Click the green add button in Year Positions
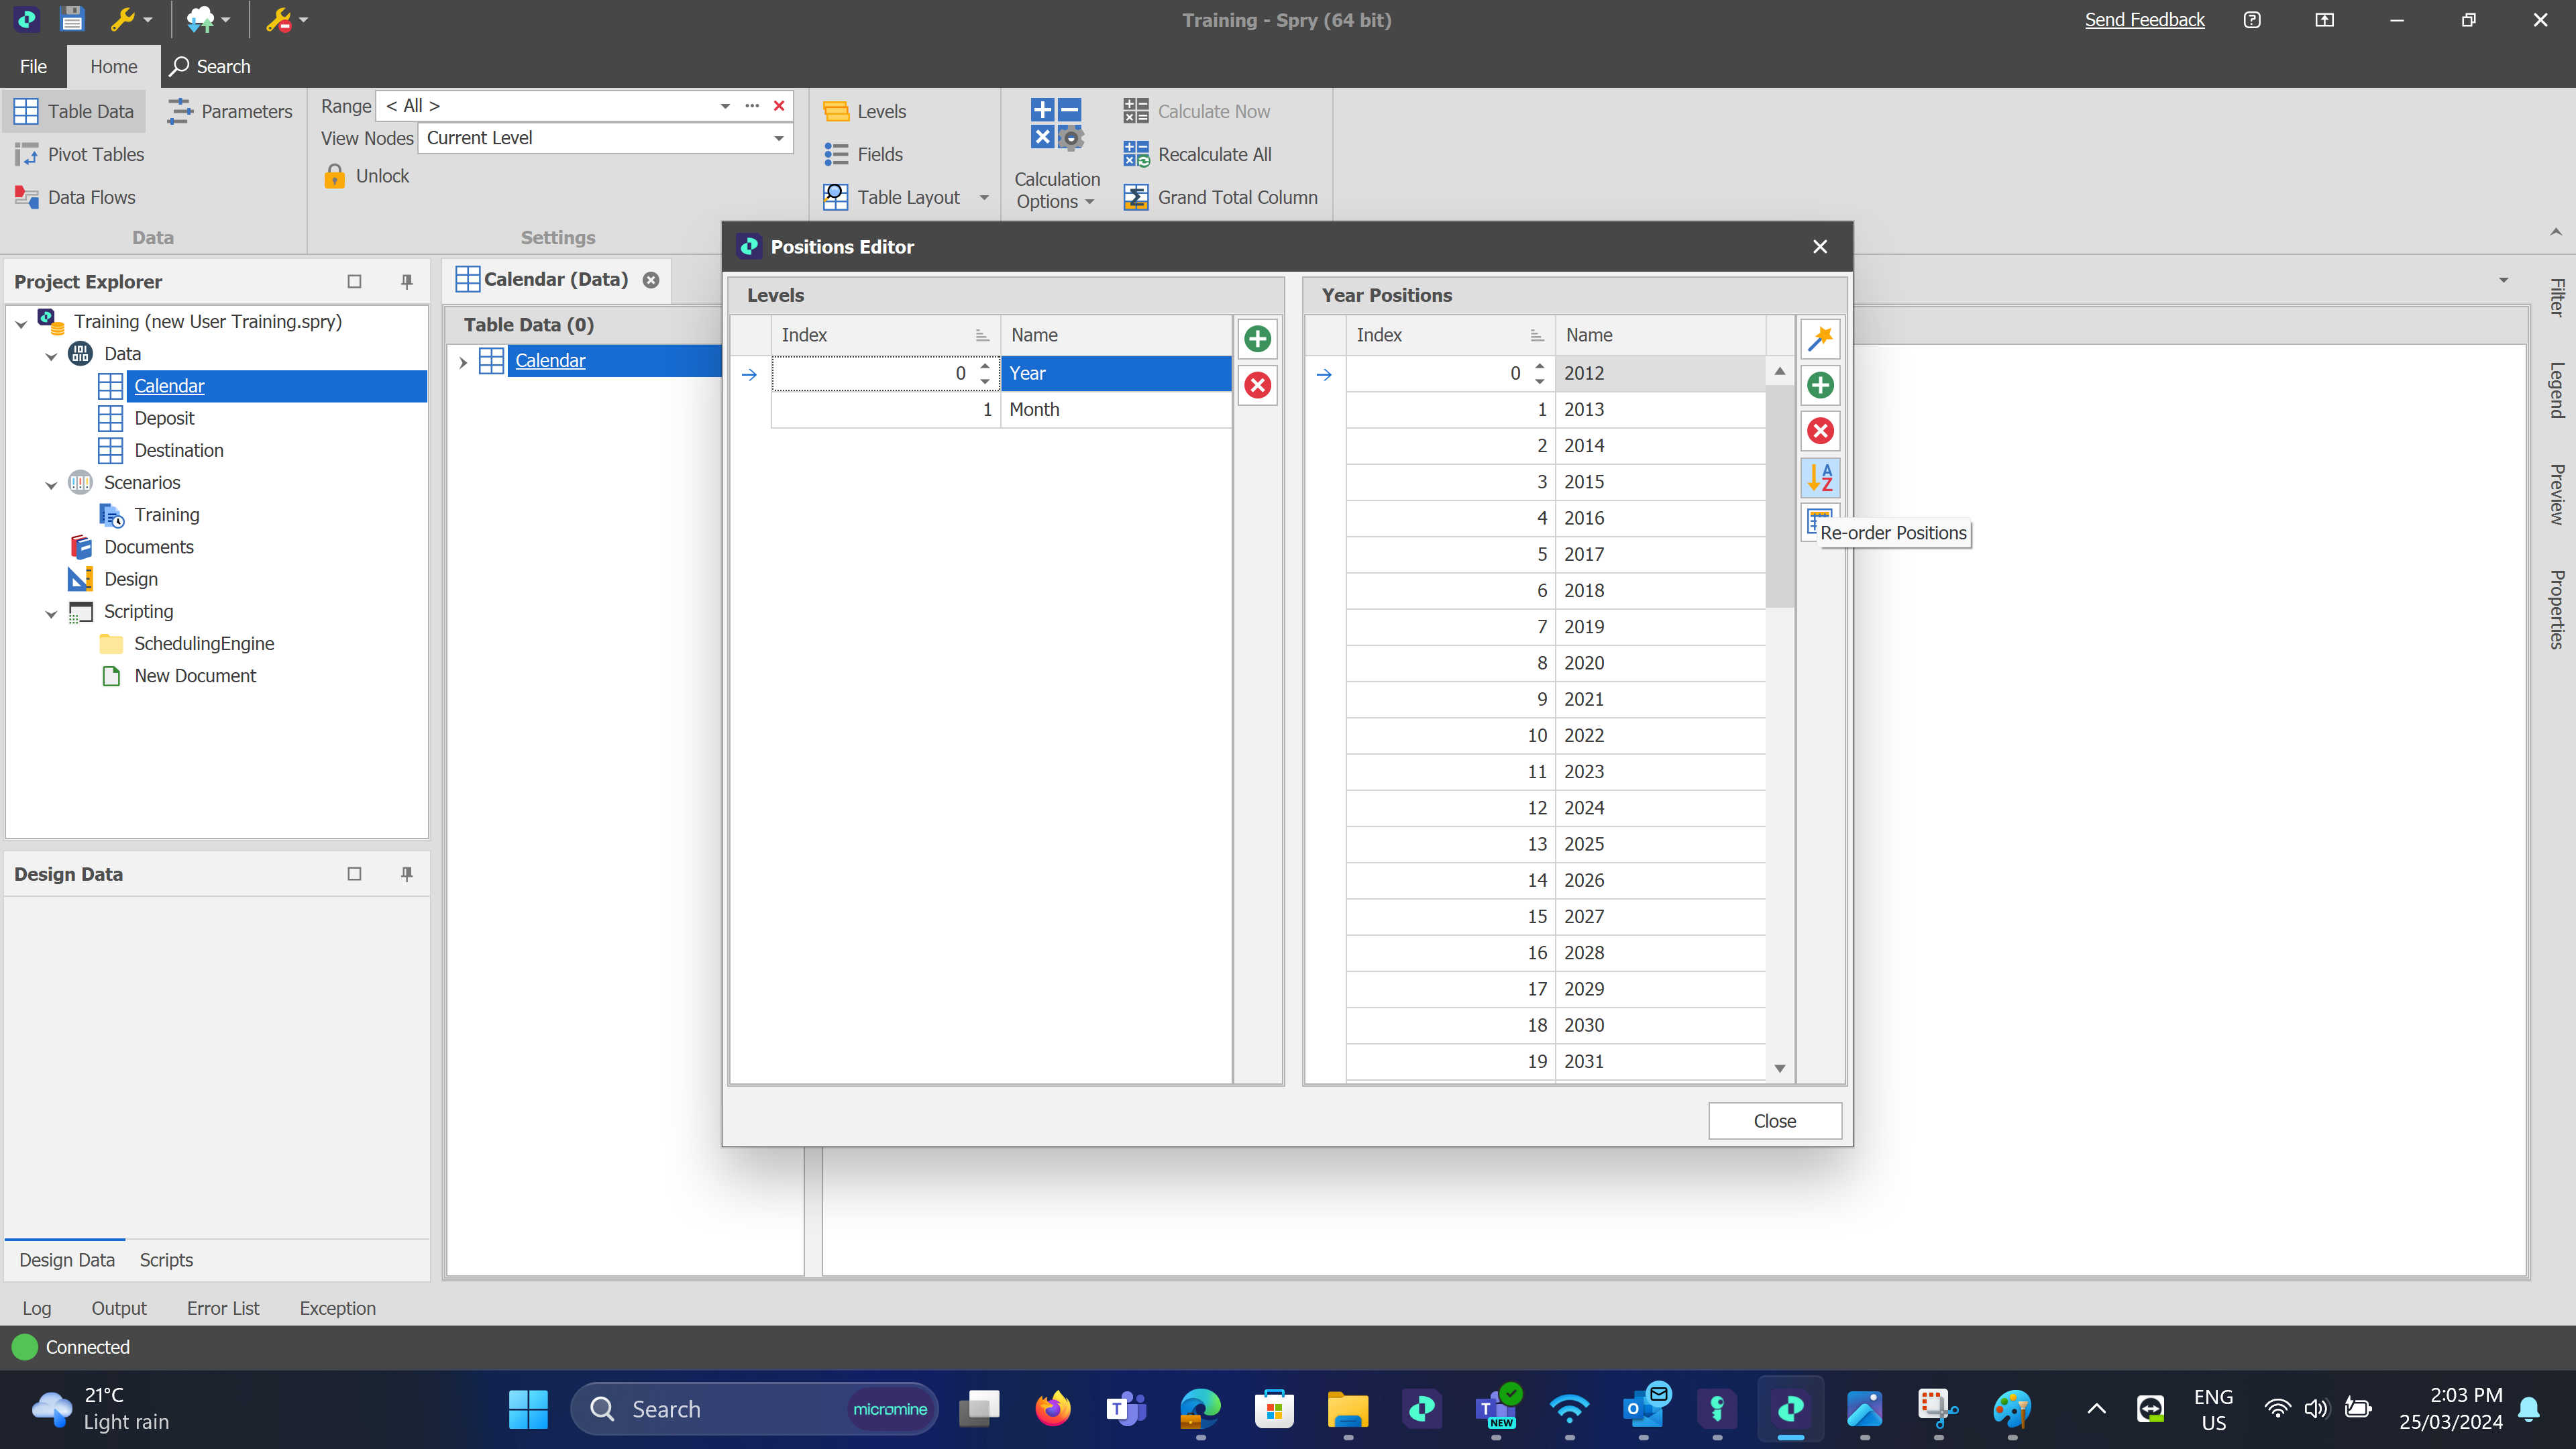The width and height of the screenshot is (2576, 1449). pyautogui.click(x=1820, y=385)
